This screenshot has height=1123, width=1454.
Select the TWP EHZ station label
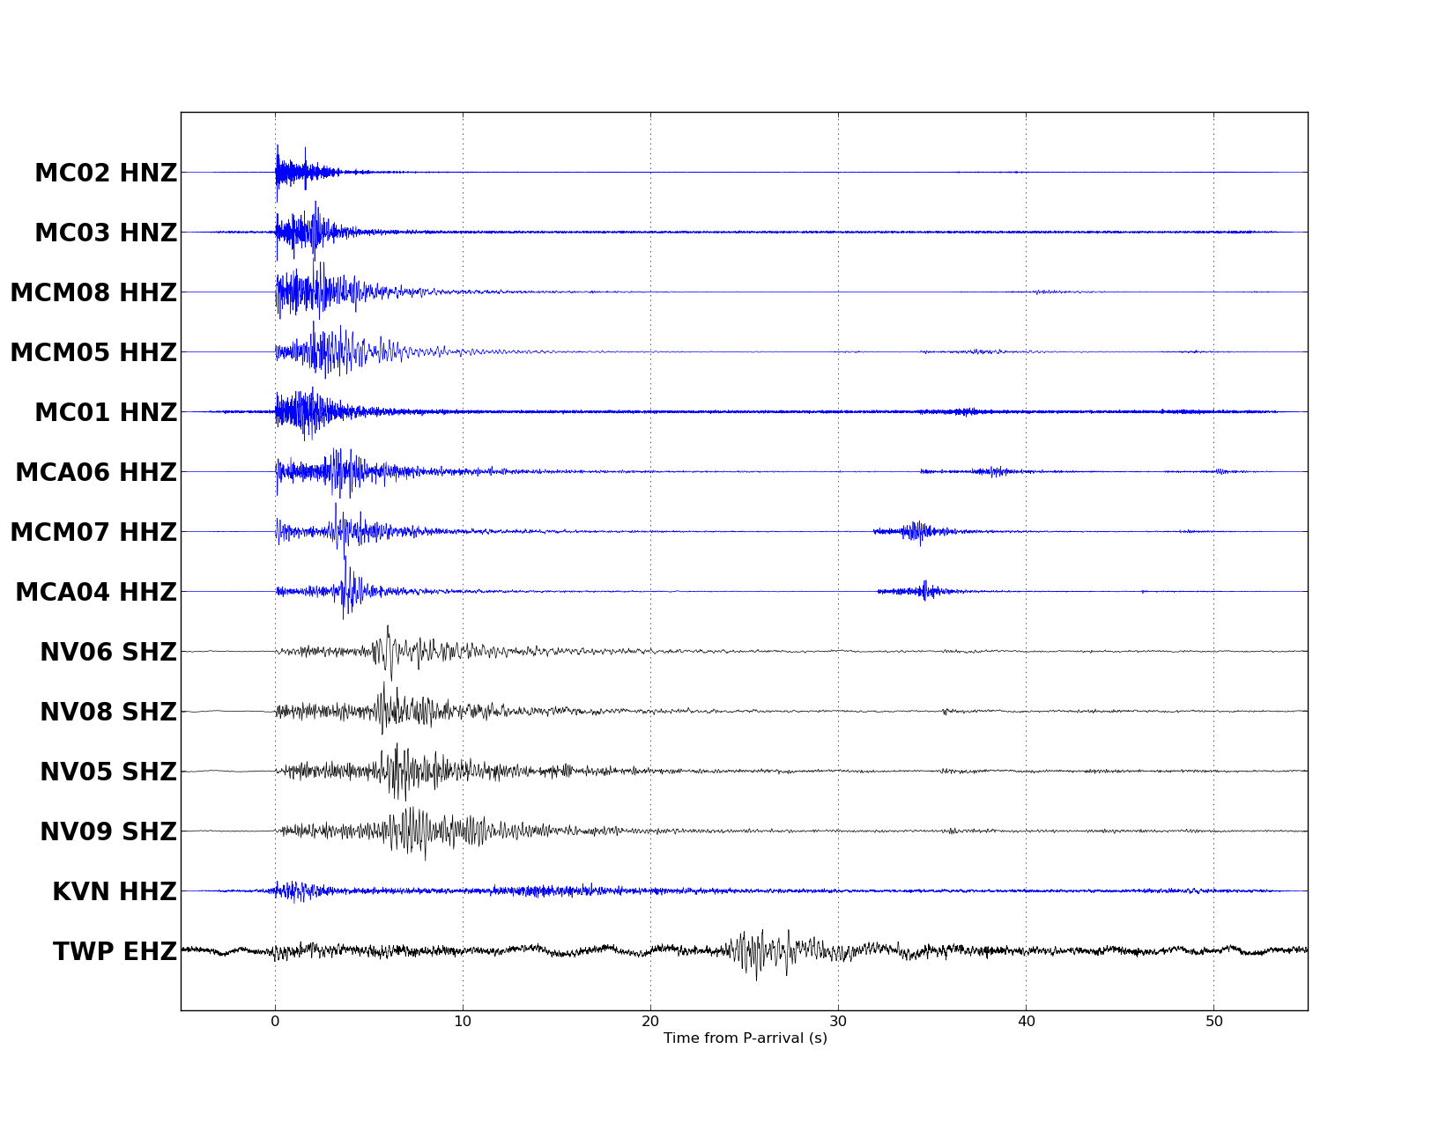[x=115, y=952]
